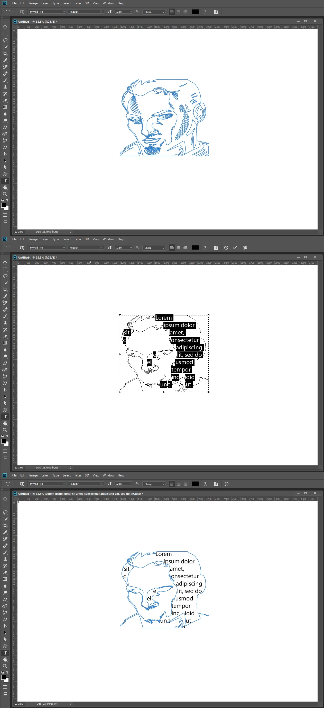Open Sharp anti-aliasing dropdown in top window
Screen dimensions: 324x708
(154, 12)
